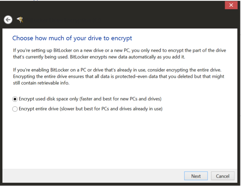
Task: Click the BitLocker key icon in title bar
Action: (x=20, y=19)
